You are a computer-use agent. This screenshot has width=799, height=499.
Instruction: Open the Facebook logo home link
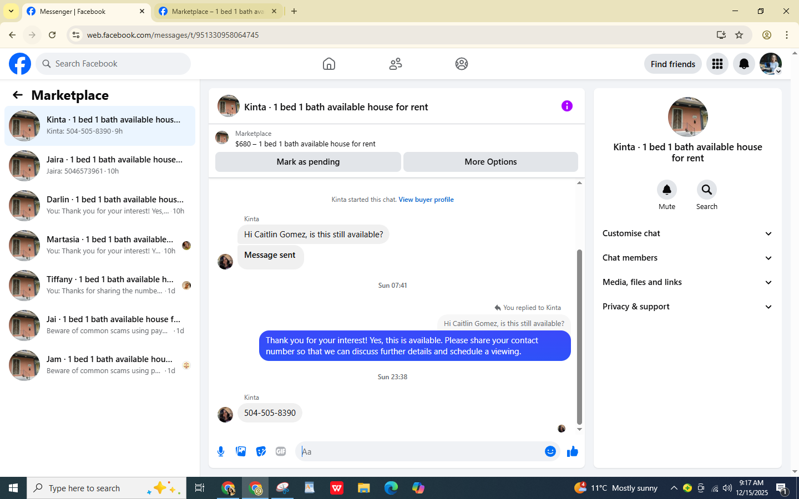click(x=20, y=64)
